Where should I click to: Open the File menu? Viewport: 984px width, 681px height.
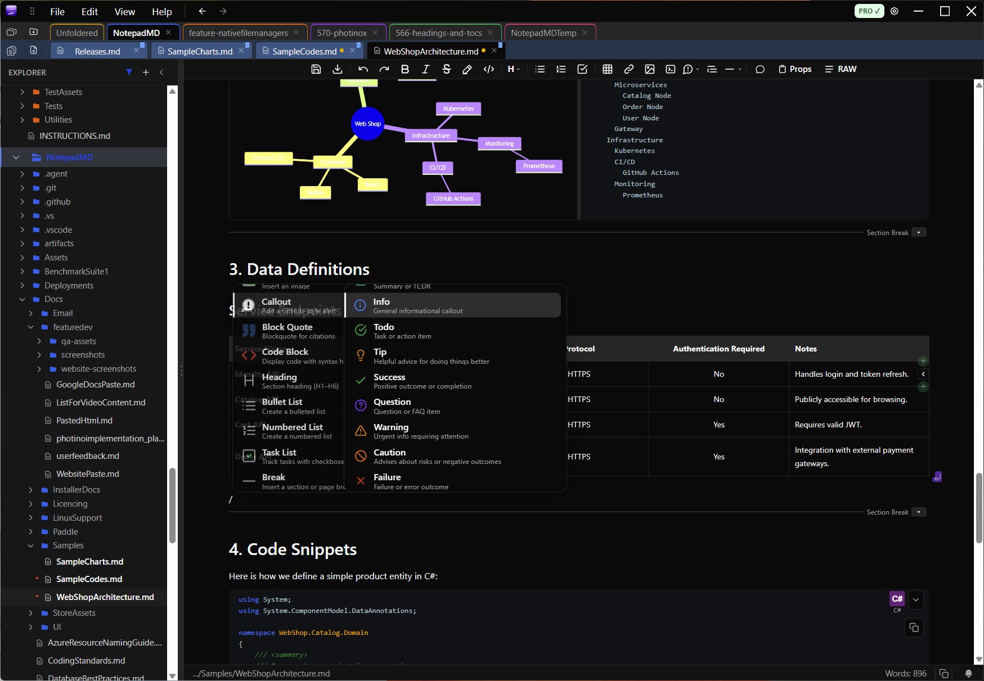[57, 11]
